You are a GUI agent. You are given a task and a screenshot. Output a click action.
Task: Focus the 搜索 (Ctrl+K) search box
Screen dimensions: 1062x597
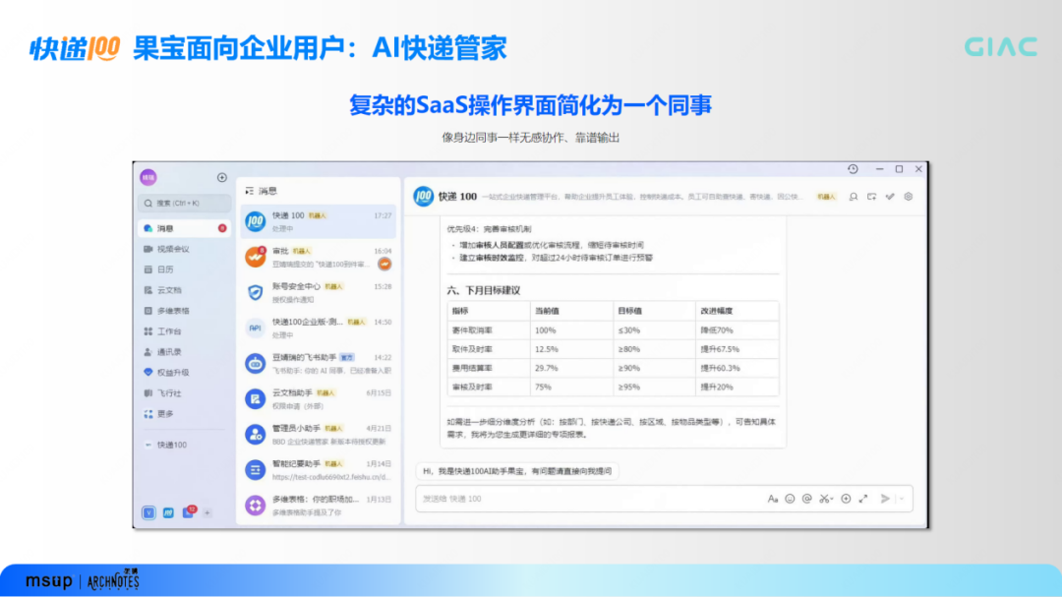185,204
